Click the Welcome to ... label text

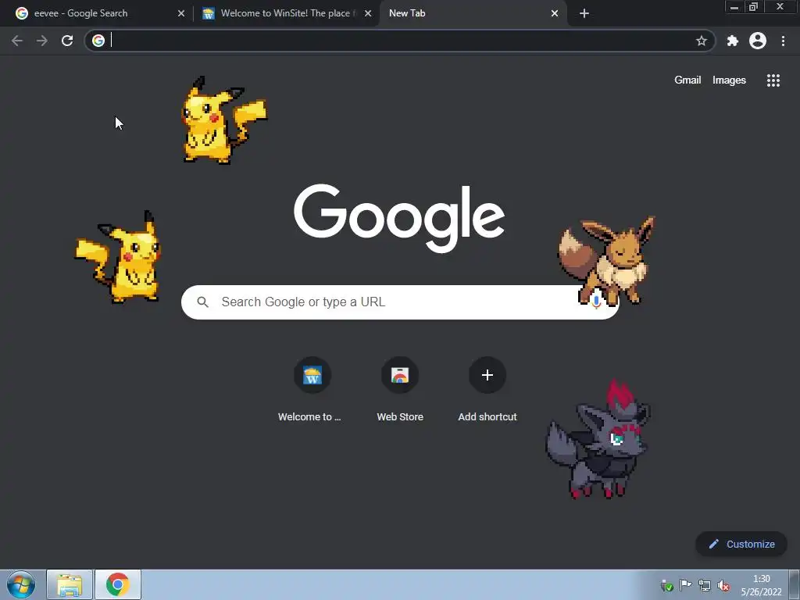point(309,417)
